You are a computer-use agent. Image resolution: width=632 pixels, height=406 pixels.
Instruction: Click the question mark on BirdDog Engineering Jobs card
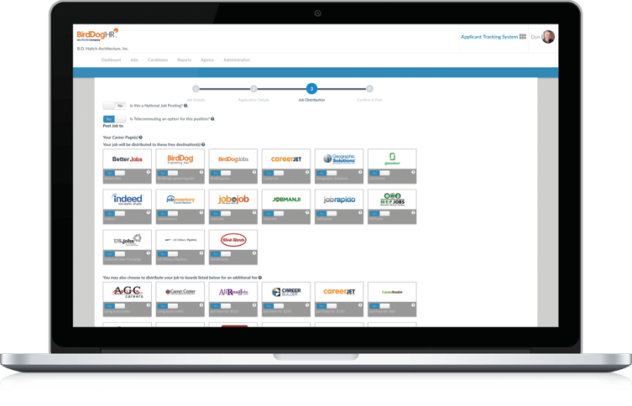201,172
